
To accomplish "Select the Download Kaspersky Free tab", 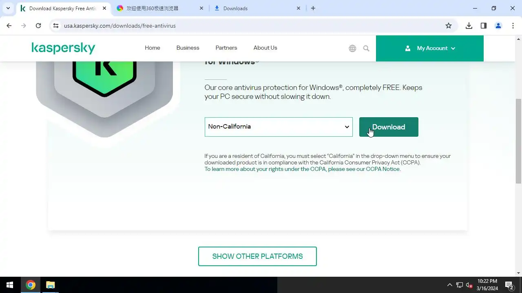I will (63, 8).
